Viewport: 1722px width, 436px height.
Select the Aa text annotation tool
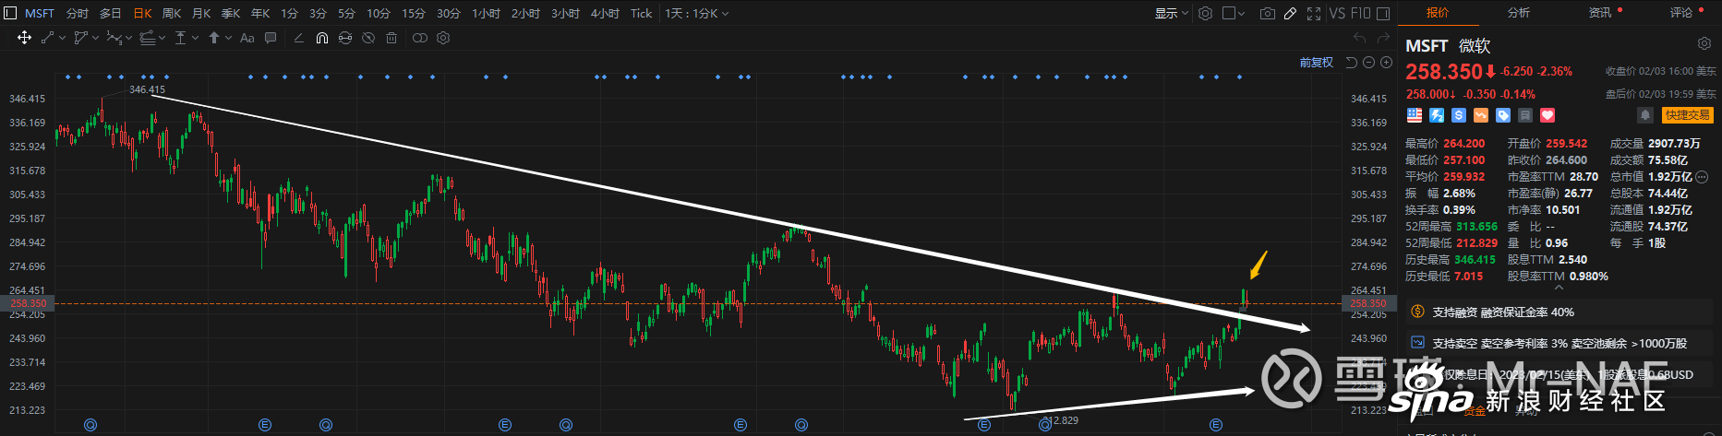click(x=247, y=38)
